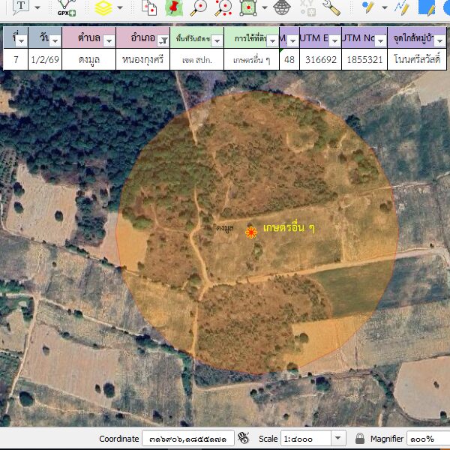Screen dimensions: 450x450
Task: Click the magnifier search icon
Action: 198,7
